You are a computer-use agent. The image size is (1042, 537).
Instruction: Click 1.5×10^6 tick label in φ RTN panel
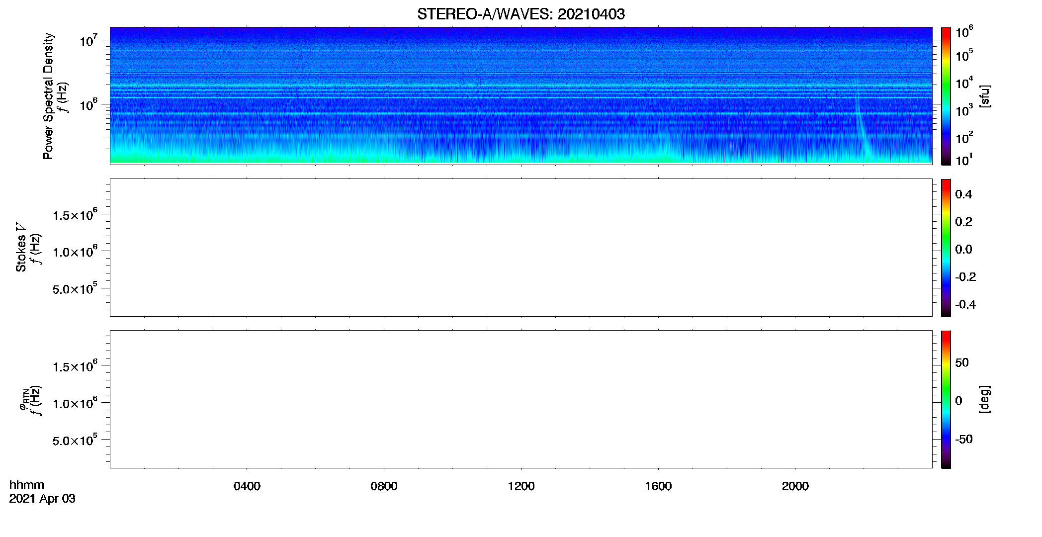tap(75, 366)
